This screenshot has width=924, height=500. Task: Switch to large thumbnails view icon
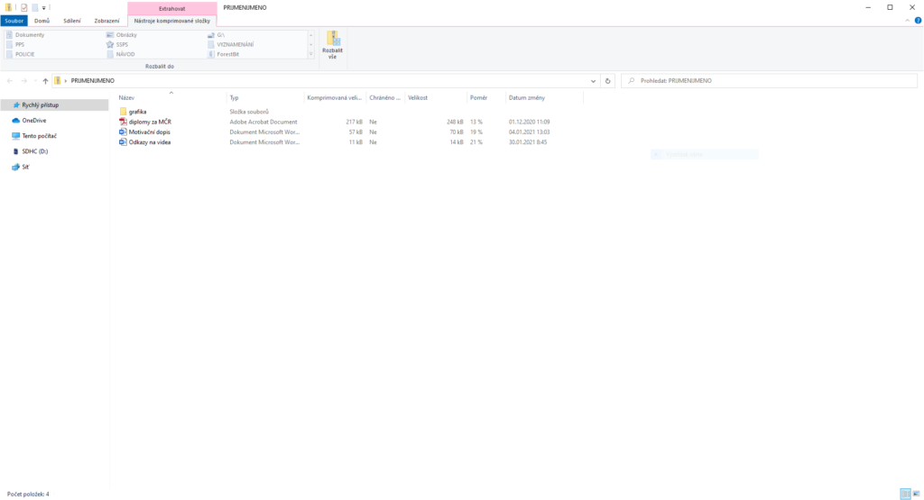916,494
